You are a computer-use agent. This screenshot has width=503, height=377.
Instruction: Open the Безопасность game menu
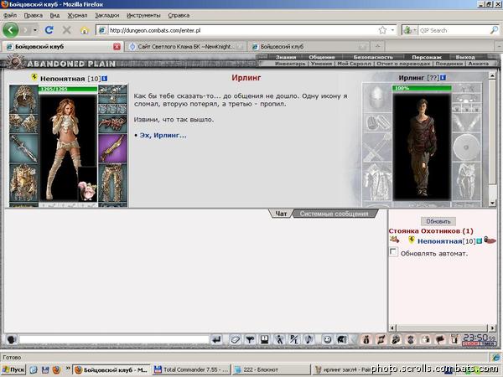(373, 57)
